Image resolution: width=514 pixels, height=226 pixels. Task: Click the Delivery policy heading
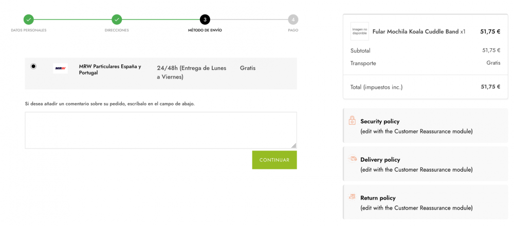coord(380,160)
